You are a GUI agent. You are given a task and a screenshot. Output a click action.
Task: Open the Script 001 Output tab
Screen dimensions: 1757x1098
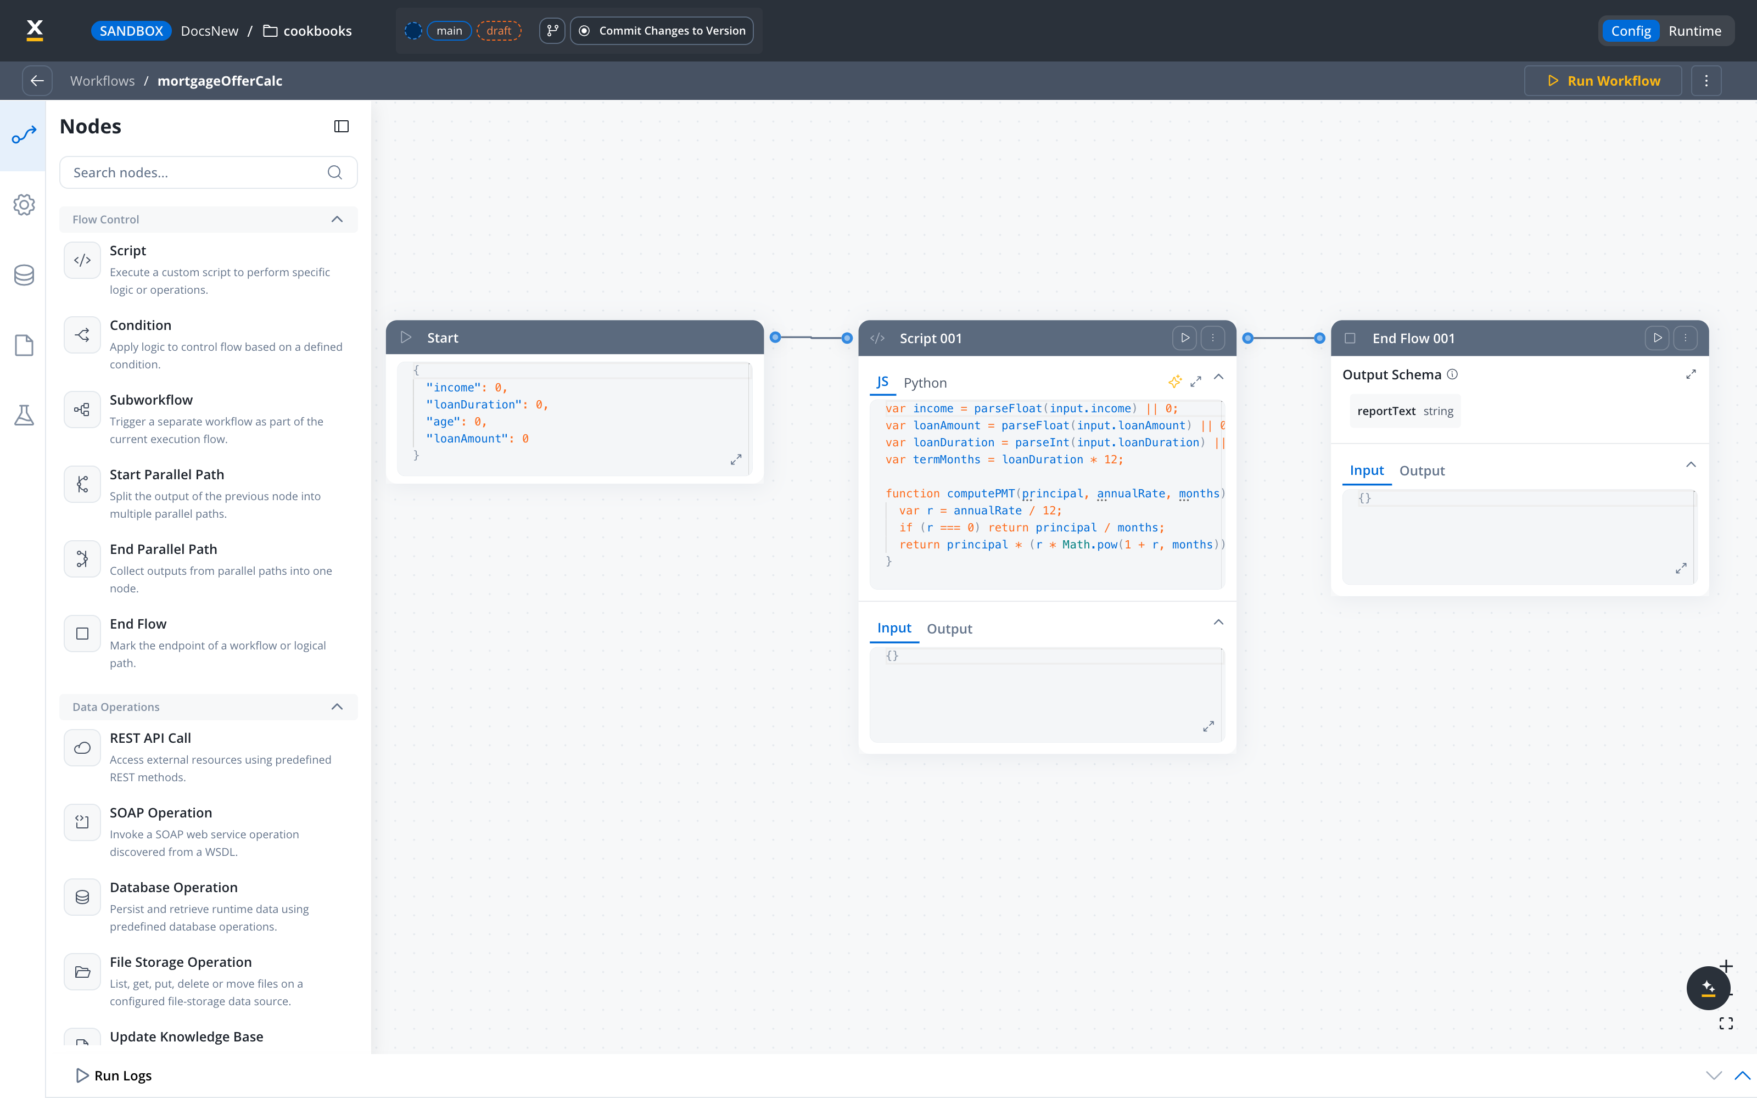(949, 629)
